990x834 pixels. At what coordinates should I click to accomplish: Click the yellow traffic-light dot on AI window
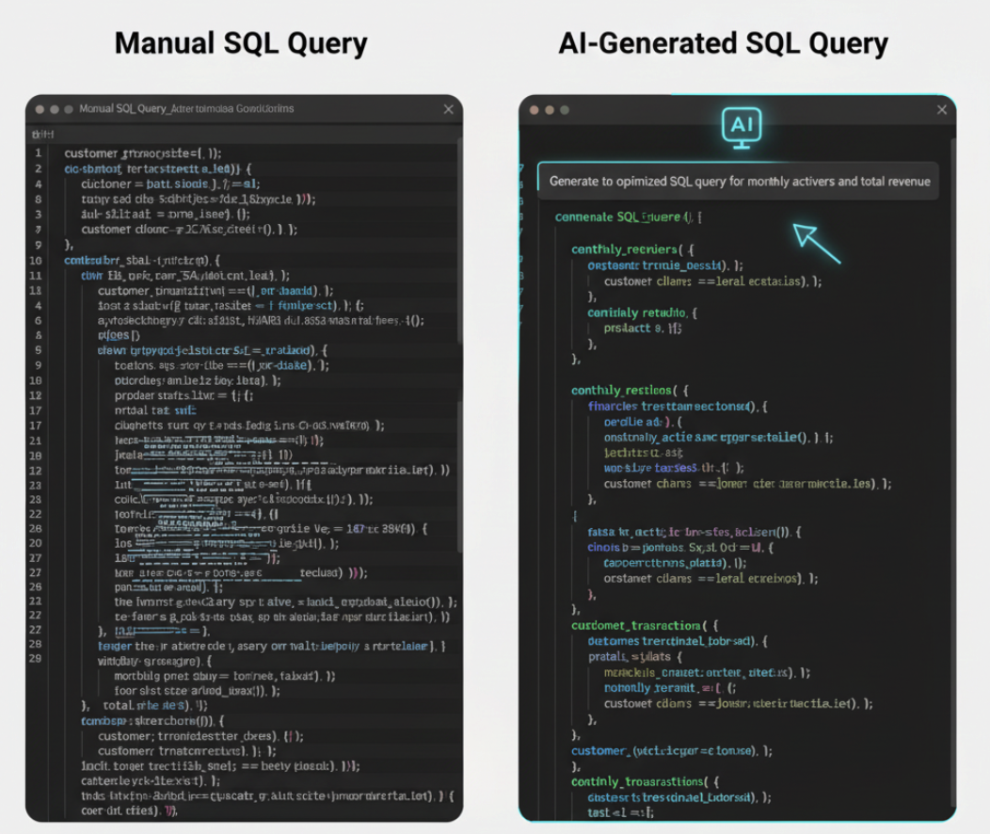(549, 109)
